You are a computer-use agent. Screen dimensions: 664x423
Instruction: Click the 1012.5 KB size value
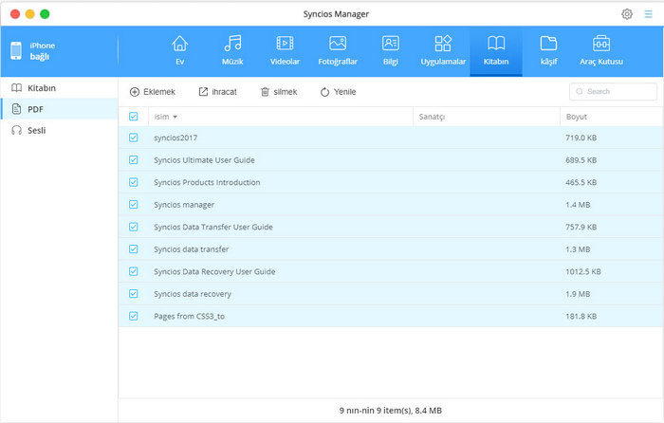[x=583, y=271]
